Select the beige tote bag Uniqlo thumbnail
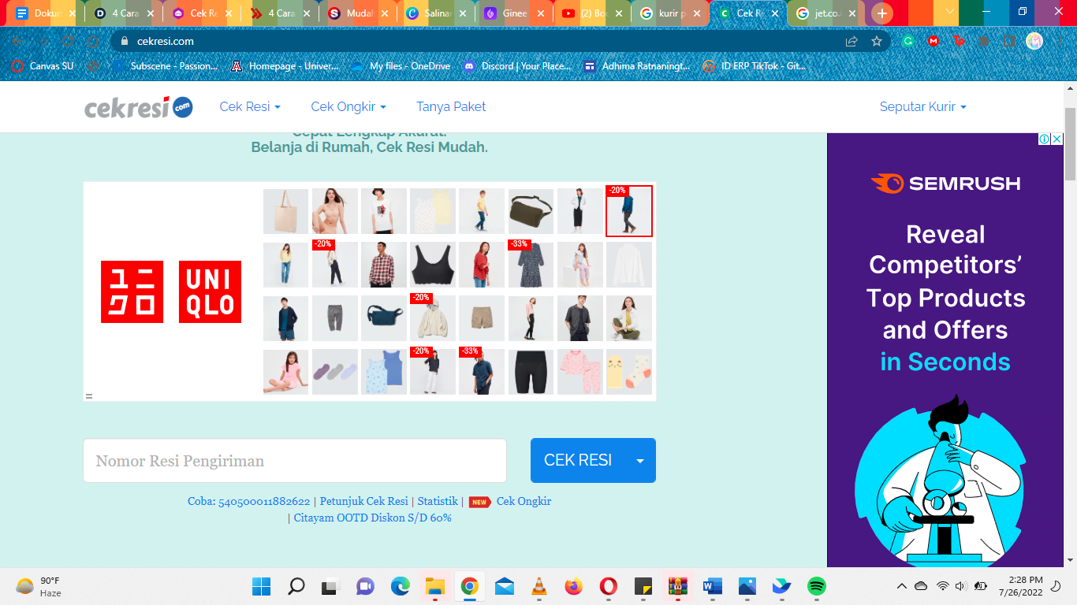Viewport: 1077px width, 605px height. click(286, 211)
